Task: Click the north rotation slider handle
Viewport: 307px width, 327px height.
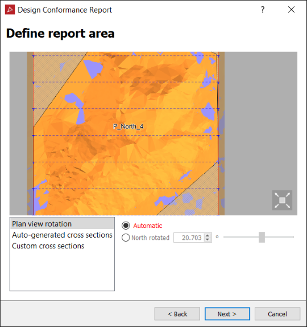Action: click(262, 237)
